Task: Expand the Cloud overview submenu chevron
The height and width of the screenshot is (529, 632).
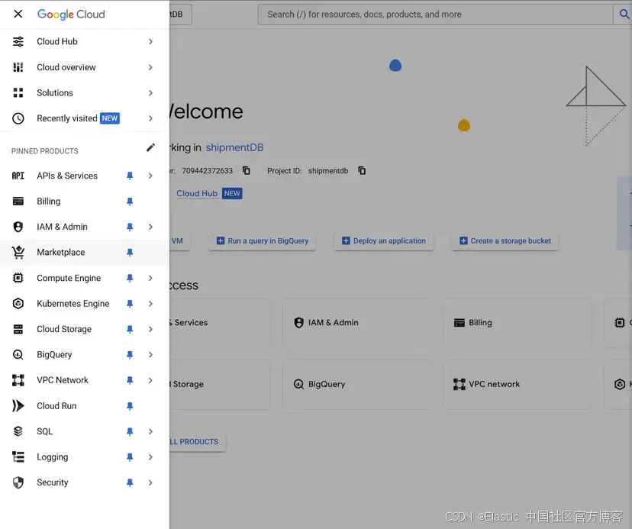Action: click(150, 67)
